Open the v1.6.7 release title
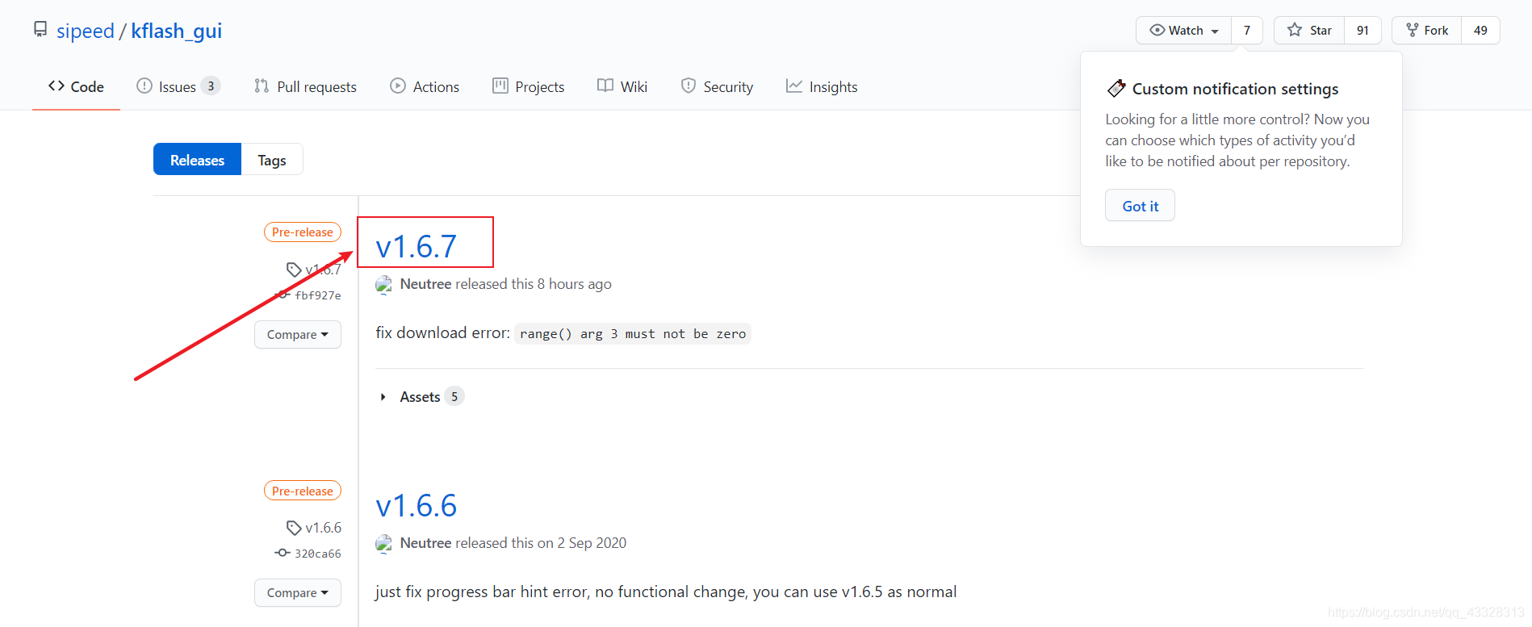Screen dimensions: 1532x627 coord(416,246)
